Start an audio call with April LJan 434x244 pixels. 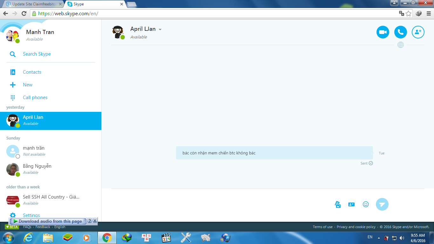[x=401, y=32]
